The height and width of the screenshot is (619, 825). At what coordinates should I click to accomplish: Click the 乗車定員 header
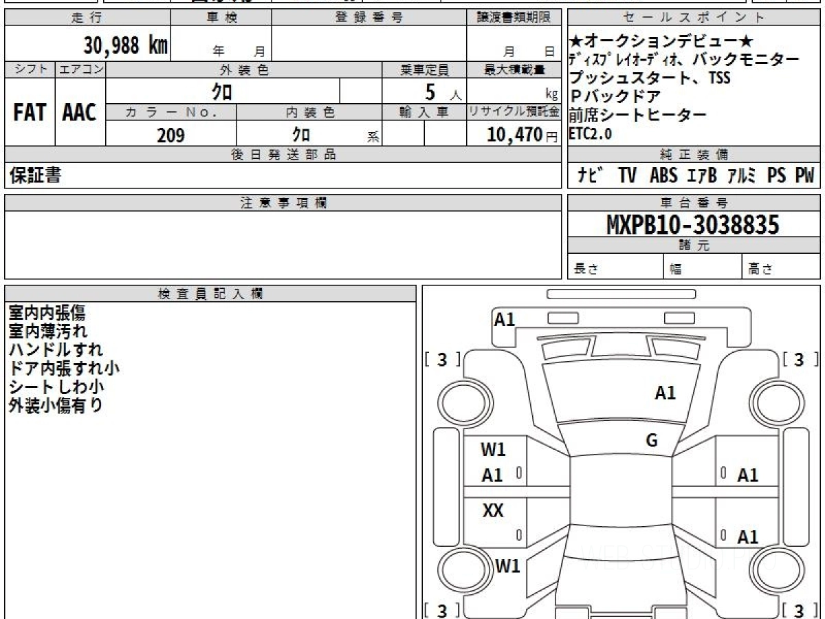[424, 69]
